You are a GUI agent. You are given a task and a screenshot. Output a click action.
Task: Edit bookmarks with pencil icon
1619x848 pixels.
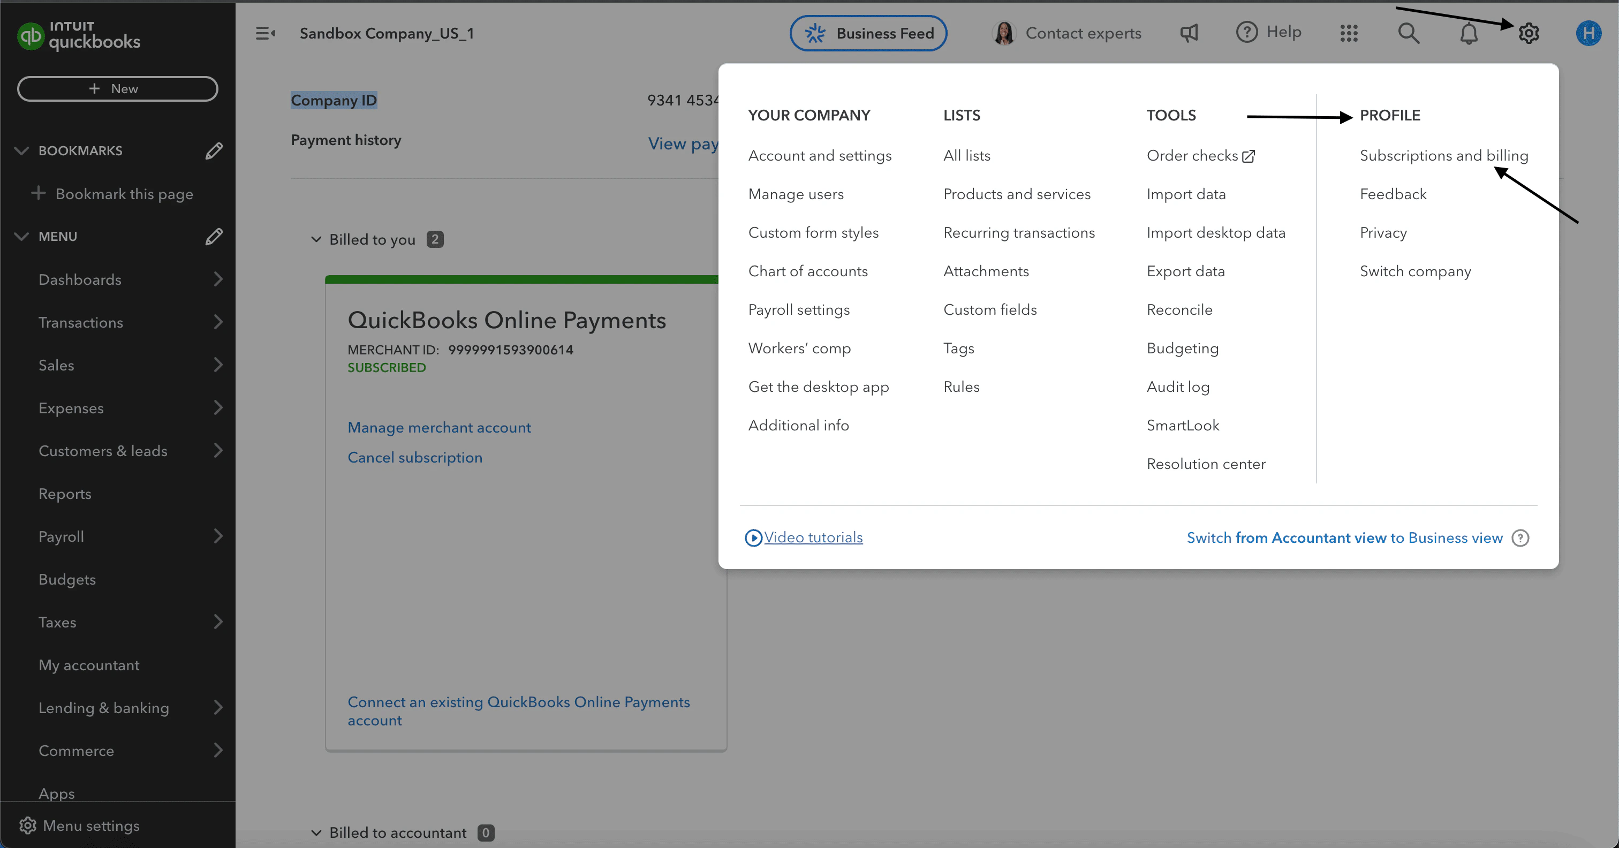[214, 151]
